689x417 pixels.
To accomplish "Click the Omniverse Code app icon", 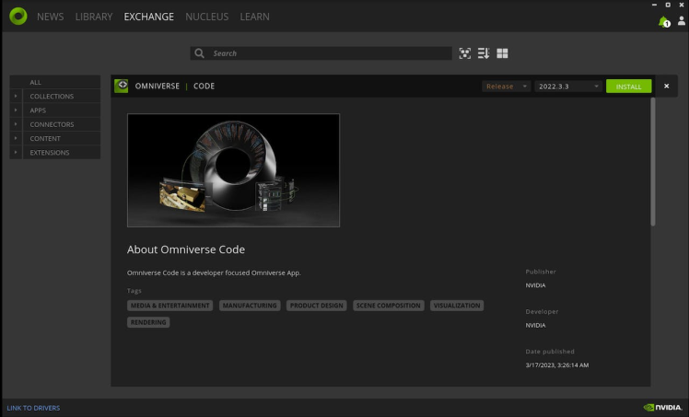I will point(122,86).
